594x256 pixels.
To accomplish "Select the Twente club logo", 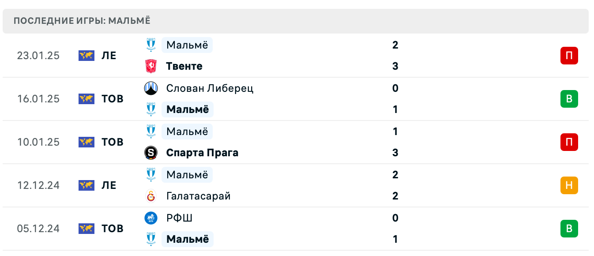I will 151,66.
